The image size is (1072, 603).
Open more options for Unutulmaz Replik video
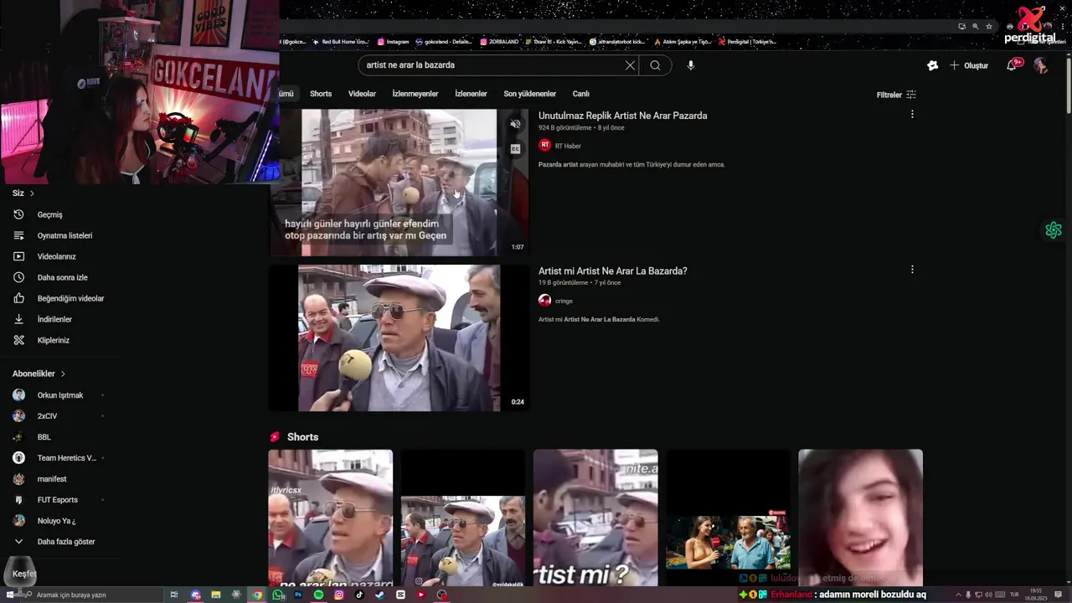[912, 114]
